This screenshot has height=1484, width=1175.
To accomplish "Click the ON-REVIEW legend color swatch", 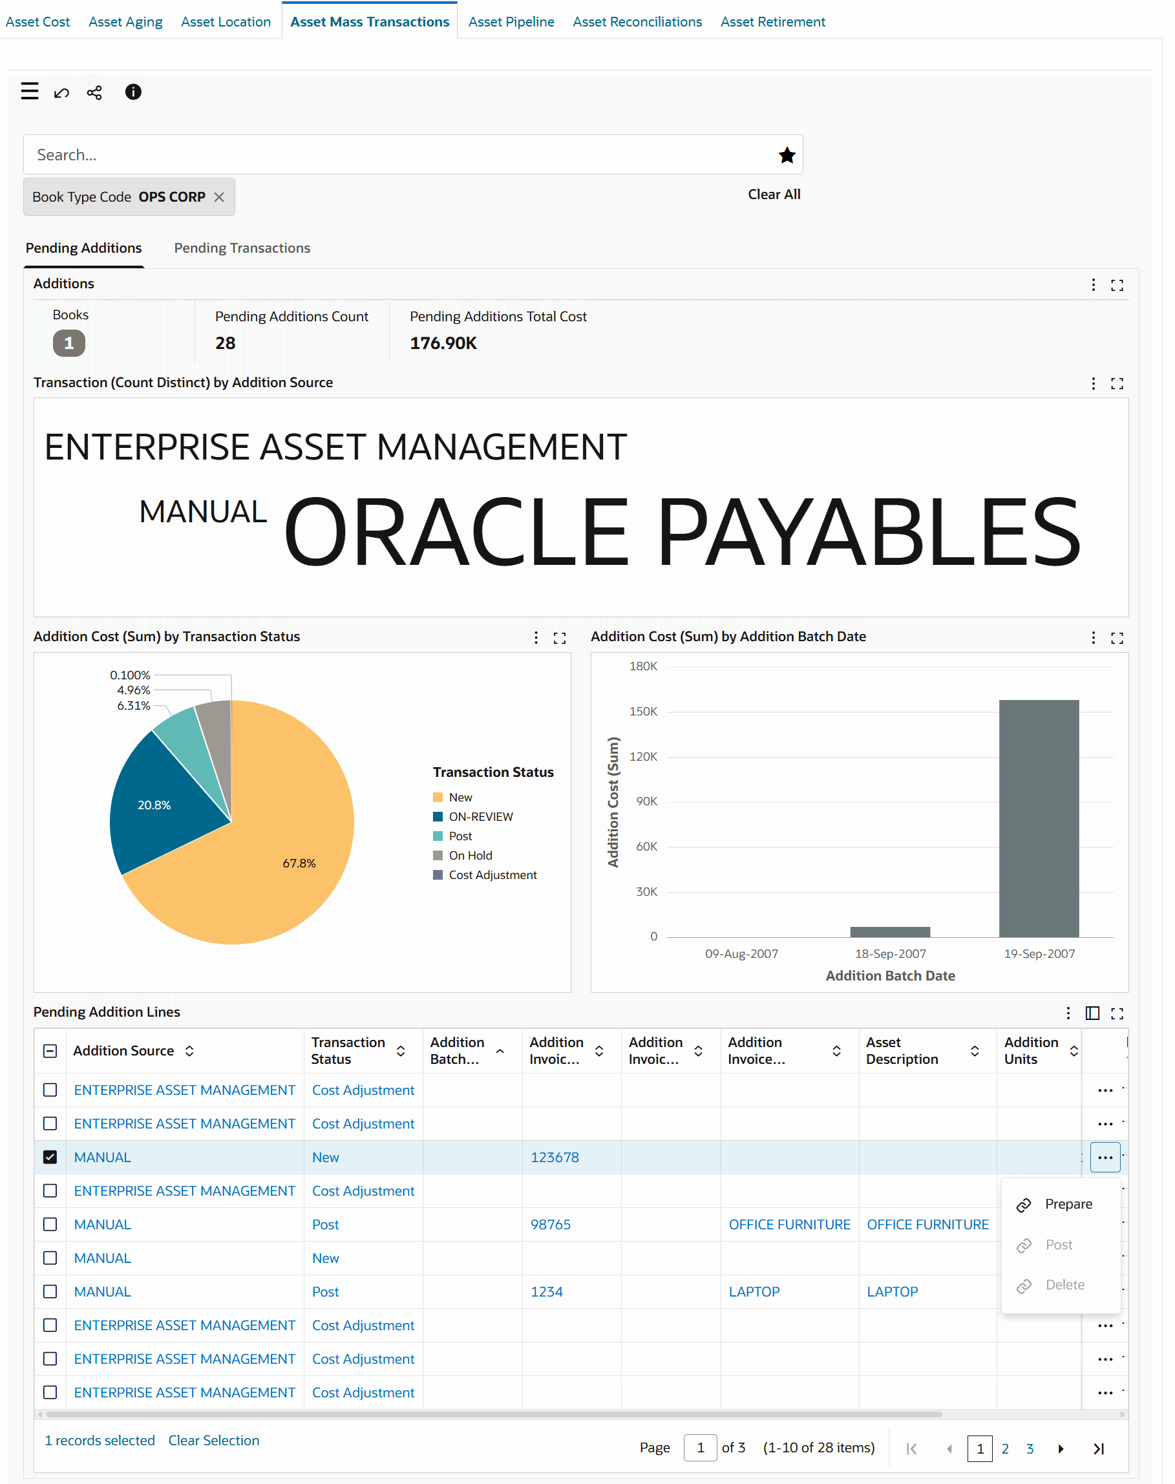I will tap(438, 818).
